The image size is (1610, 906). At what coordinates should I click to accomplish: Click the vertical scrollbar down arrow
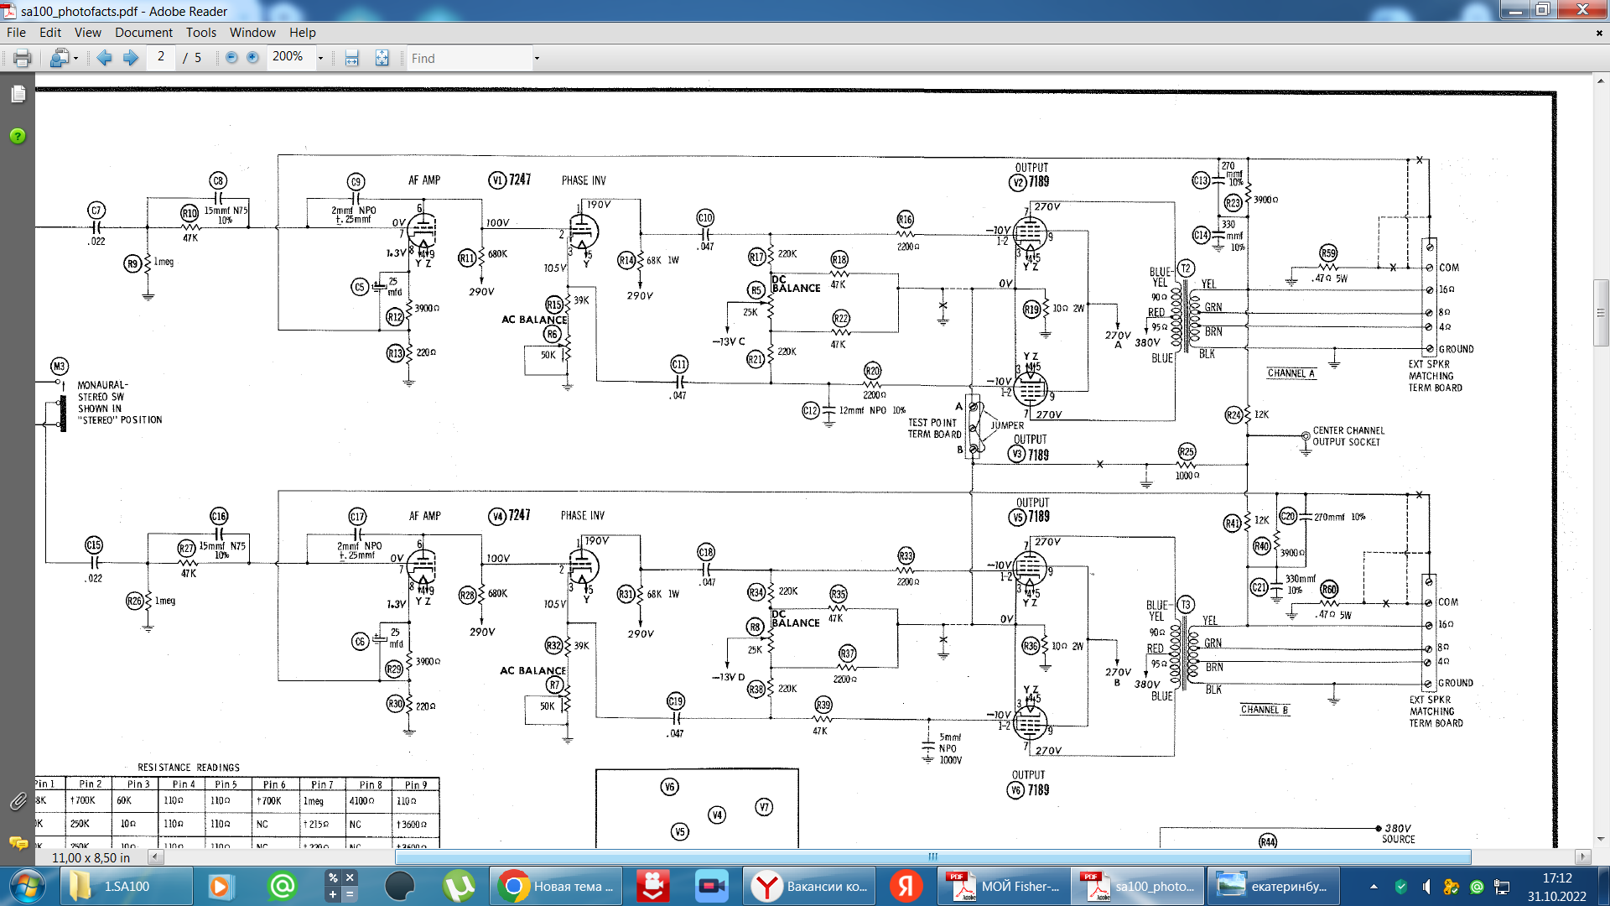tap(1601, 839)
